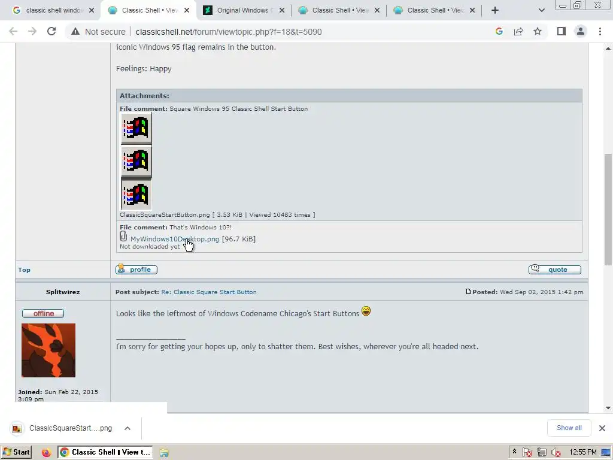Open the Google lens icon in address bar
Image resolution: width=613 pixels, height=460 pixels.
click(499, 31)
